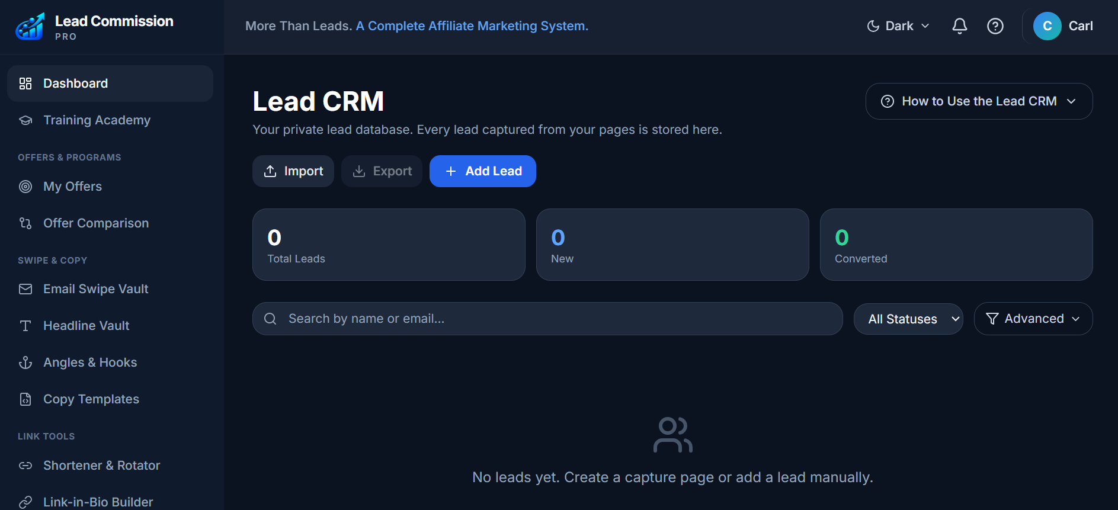Image resolution: width=1118 pixels, height=510 pixels.
Task: Click the Dashboard grid icon
Action: coord(25,84)
